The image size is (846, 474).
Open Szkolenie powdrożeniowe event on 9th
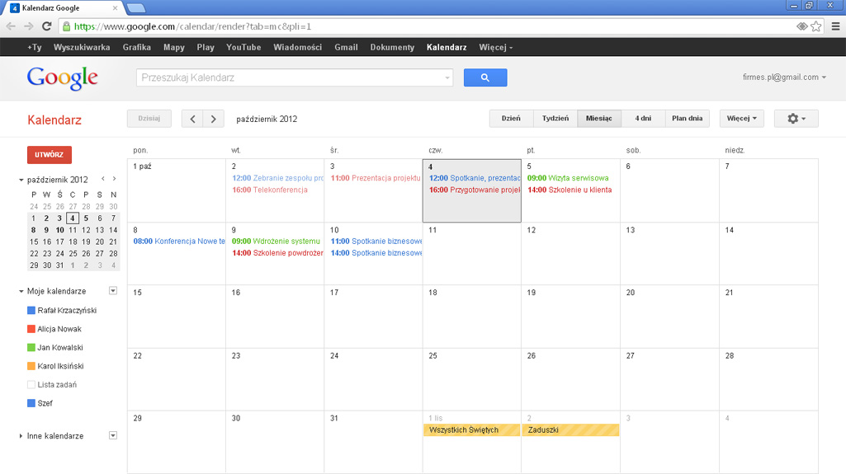pos(277,253)
